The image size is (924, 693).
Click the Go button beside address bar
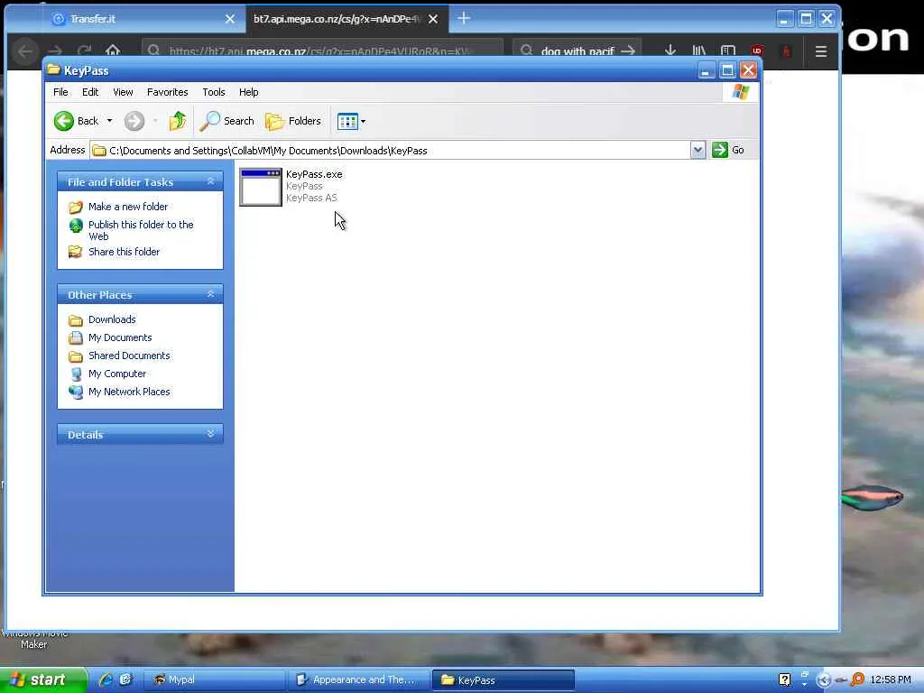(x=728, y=150)
